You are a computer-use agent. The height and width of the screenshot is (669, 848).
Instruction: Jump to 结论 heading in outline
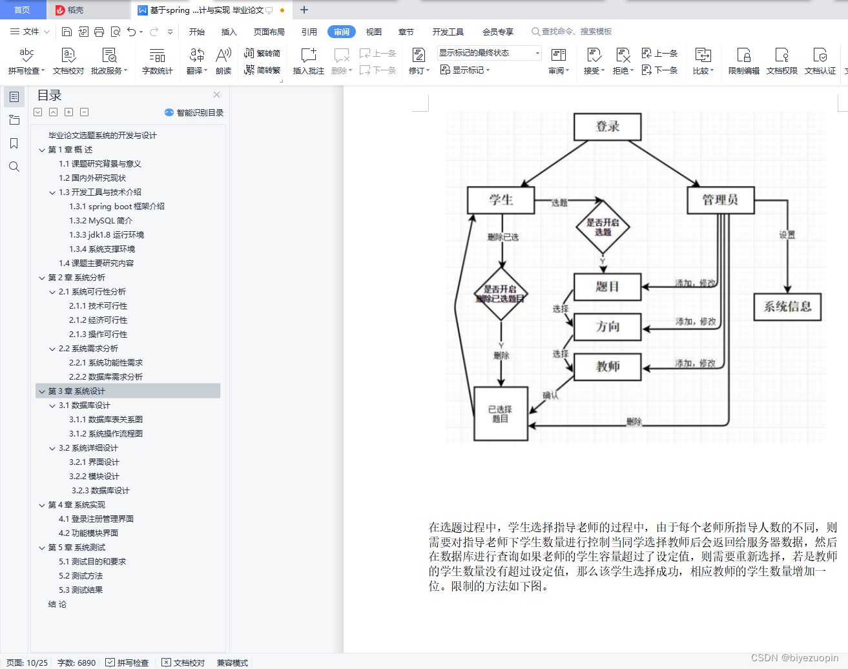[57, 604]
